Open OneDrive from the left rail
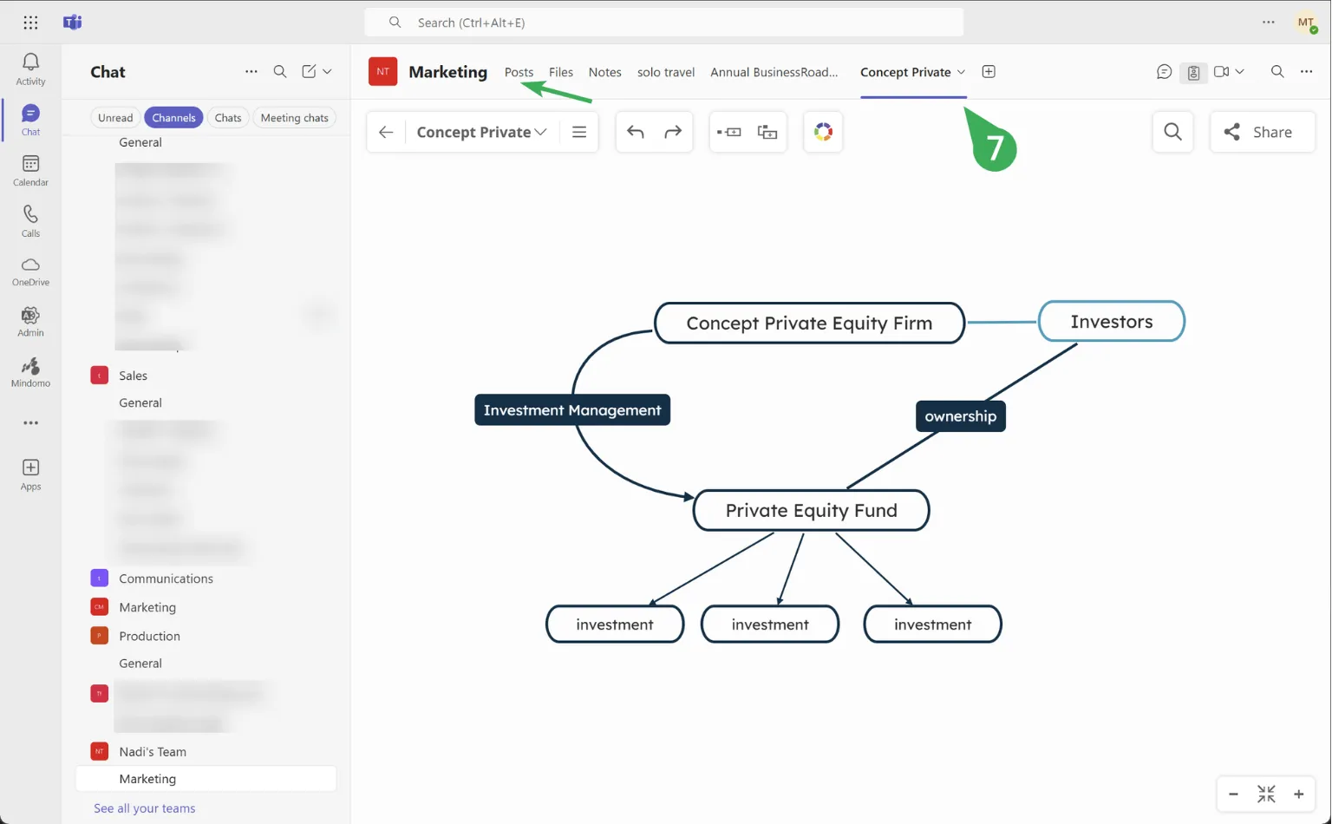Viewport: 1332px width, 824px height. coord(30,271)
